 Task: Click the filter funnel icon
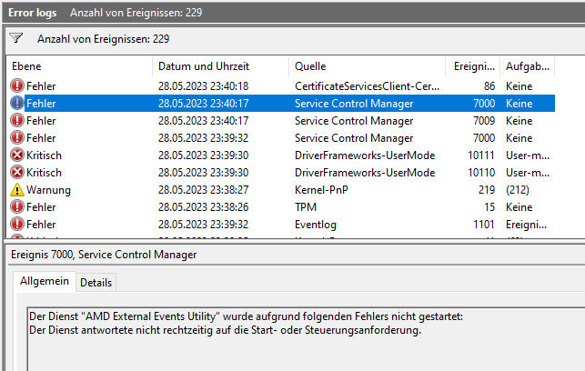(15, 39)
